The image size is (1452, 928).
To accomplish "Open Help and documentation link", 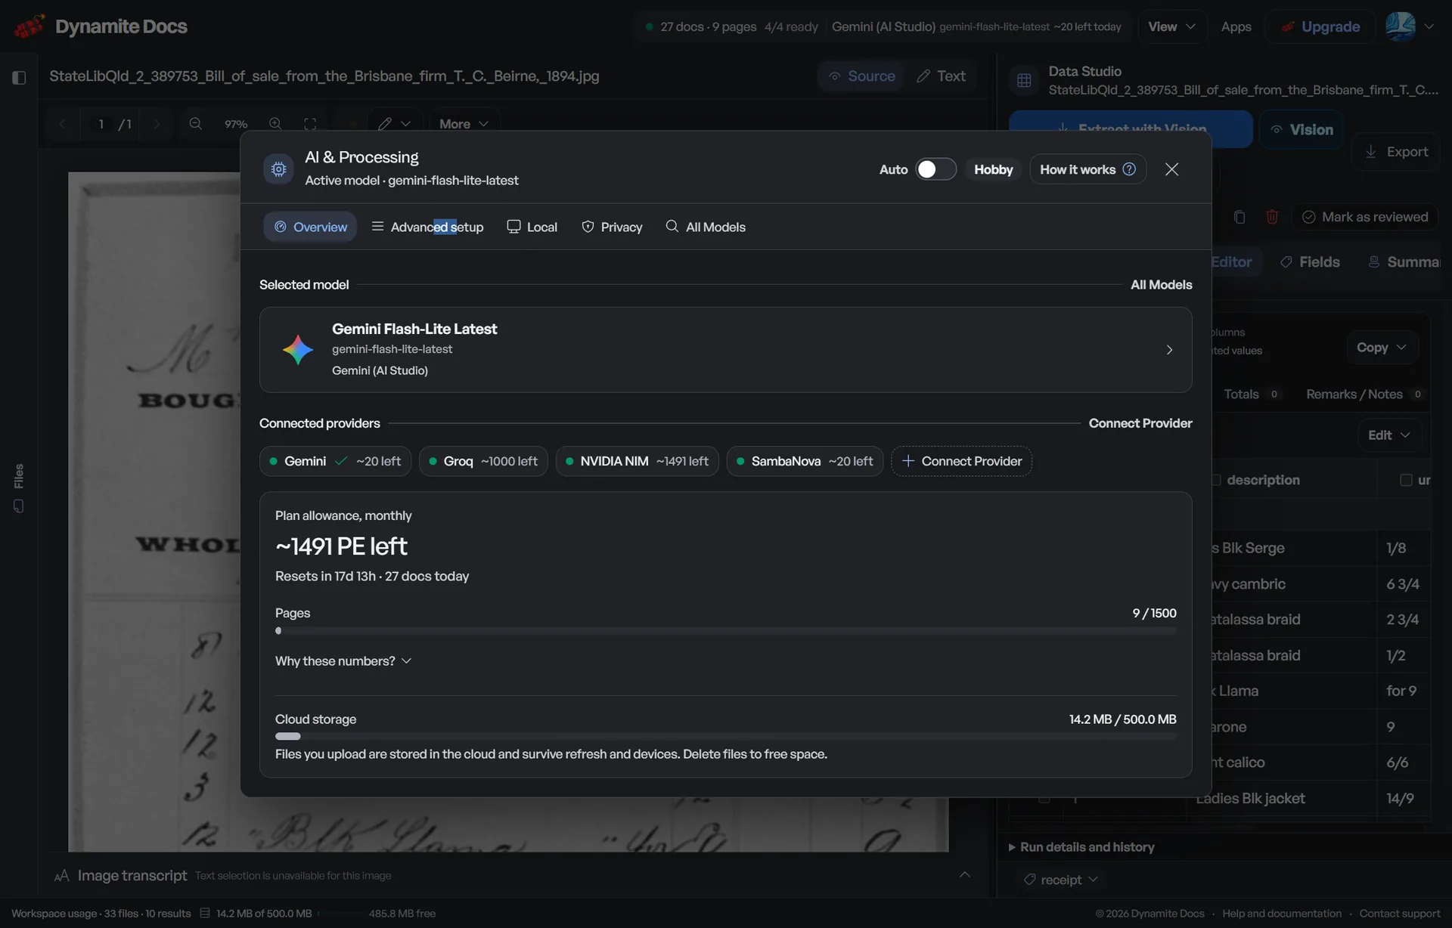I will tap(1282, 914).
